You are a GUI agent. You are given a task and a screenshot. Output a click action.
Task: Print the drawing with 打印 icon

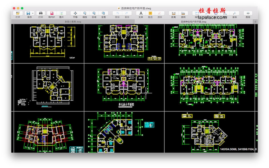click(x=41, y=13)
